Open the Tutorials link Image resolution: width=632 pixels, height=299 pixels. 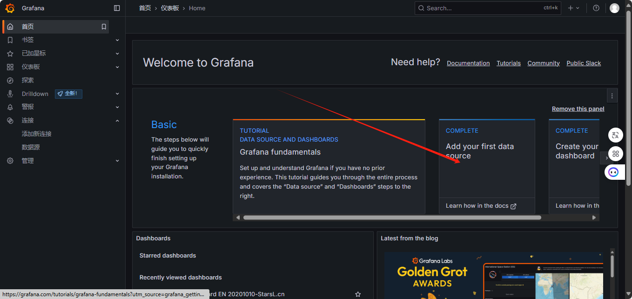509,63
